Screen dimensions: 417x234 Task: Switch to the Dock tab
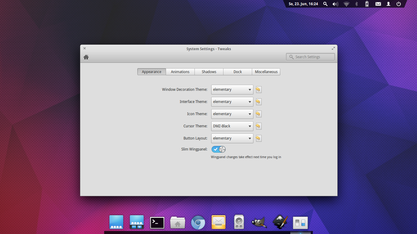pyautogui.click(x=238, y=72)
